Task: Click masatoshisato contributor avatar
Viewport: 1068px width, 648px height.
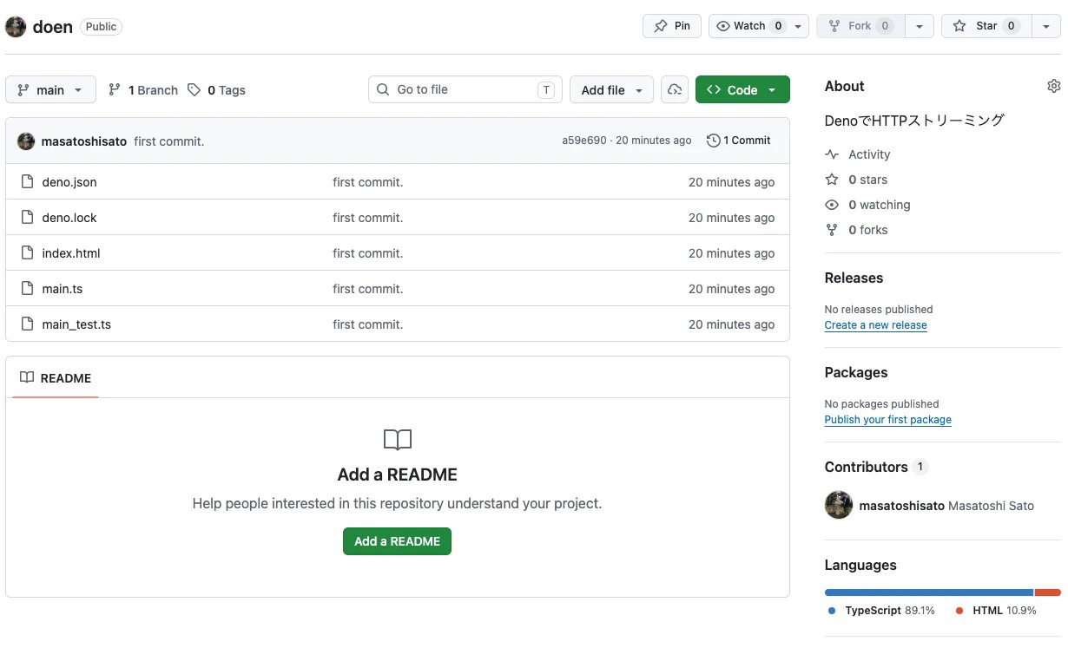Action: (839, 505)
